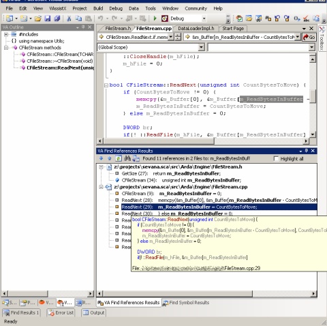Open the editor active files dropdown arrow

[x=304, y=29]
